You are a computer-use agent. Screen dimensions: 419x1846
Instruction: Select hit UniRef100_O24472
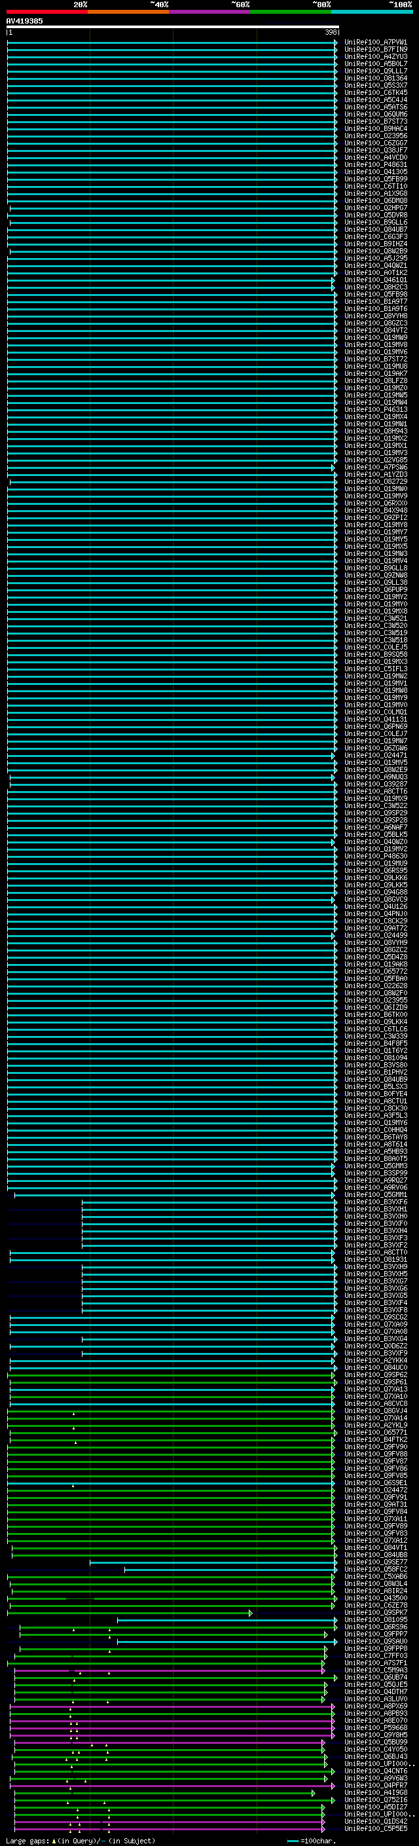[375, 1490]
